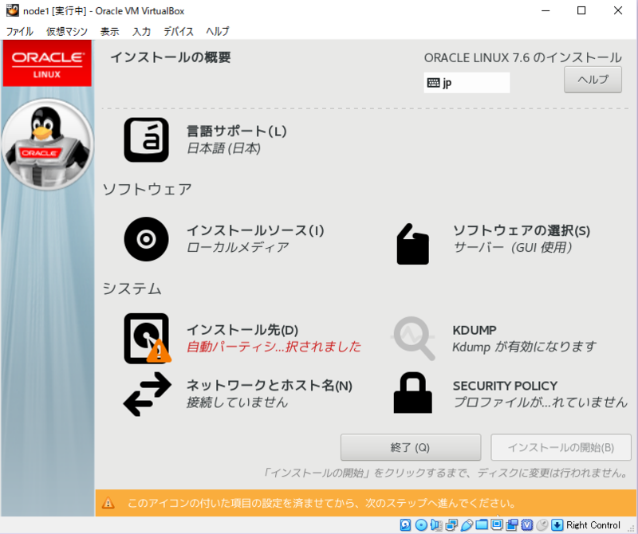
Task: Click the keyboard capture arrow icon
Action: pyautogui.click(x=557, y=525)
